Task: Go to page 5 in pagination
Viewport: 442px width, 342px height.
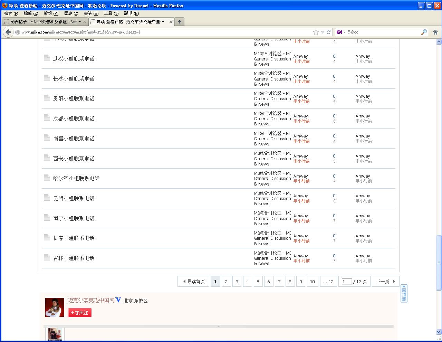Action: 258,282
